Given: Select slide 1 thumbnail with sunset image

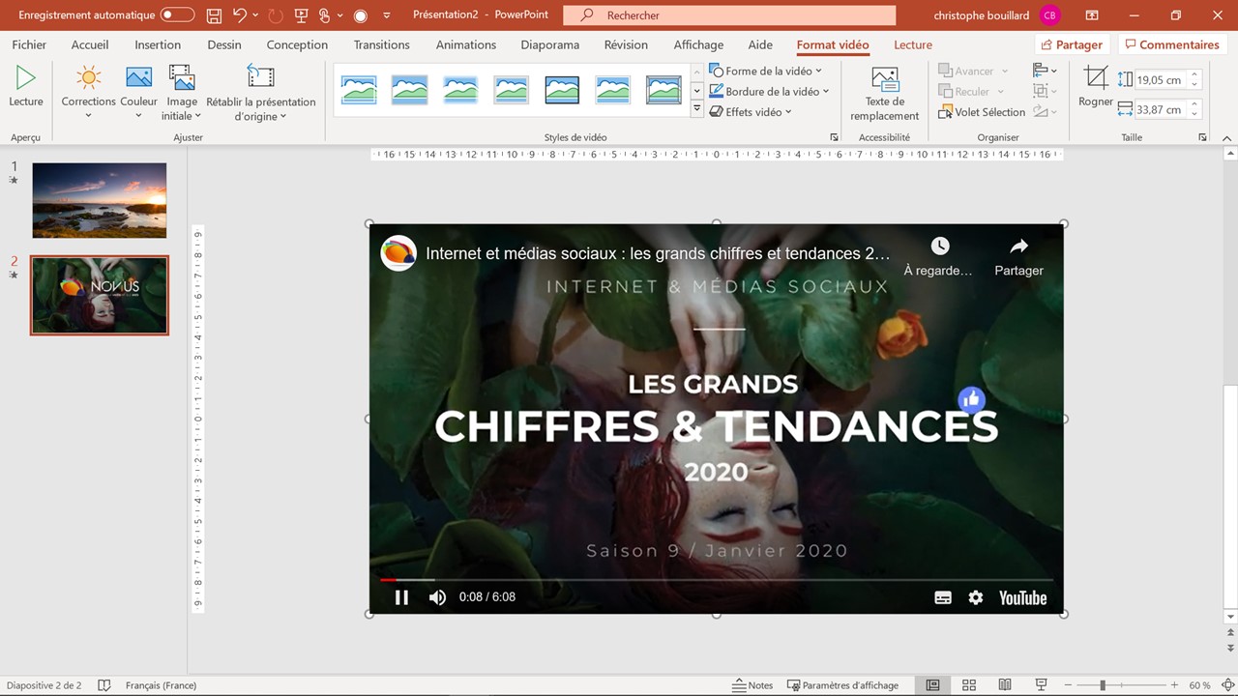Looking at the screenshot, I should (x=100, y=200).
